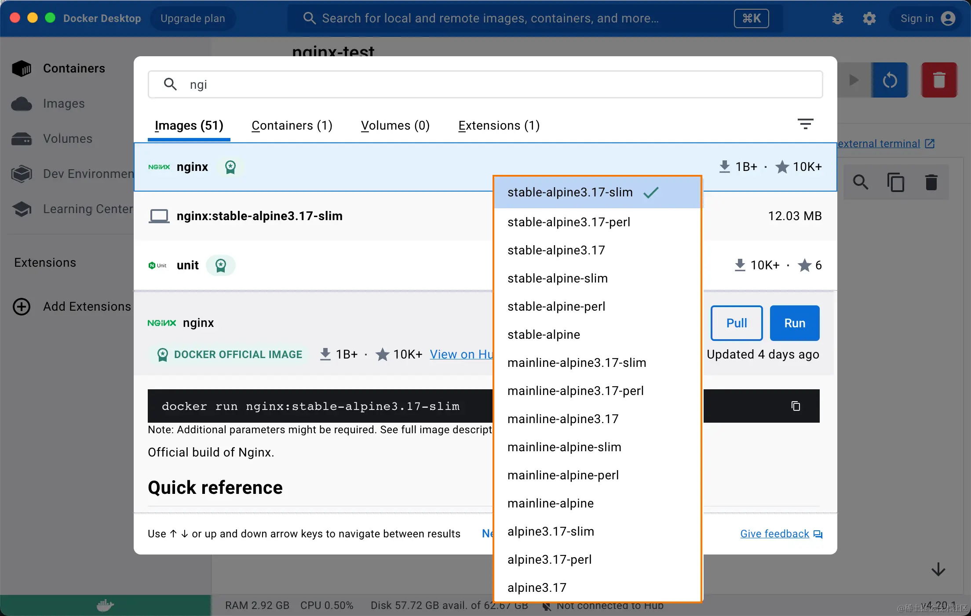971x616 pixels.
Task: Click the restart container icon
Action: (890, 80)
